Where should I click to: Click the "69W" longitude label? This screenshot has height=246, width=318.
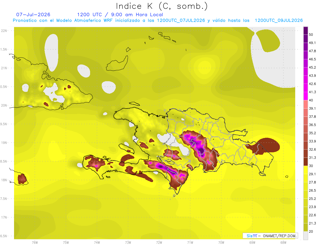(252, 243)
